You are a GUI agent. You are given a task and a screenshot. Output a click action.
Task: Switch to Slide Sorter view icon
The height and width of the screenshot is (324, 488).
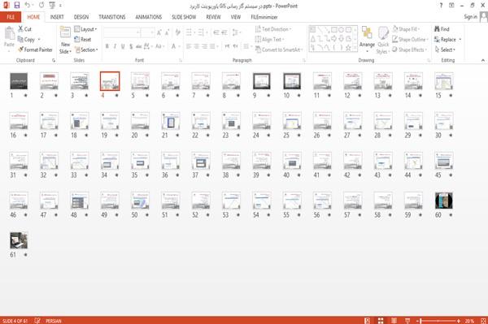tap(381, 321)
